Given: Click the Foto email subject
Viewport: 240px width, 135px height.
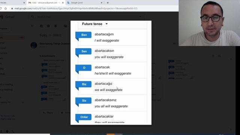Looking at the screenshot, I should (x=43, y=35).
